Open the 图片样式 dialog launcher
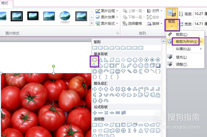207x137 pixels. click(x=118, y=33)
